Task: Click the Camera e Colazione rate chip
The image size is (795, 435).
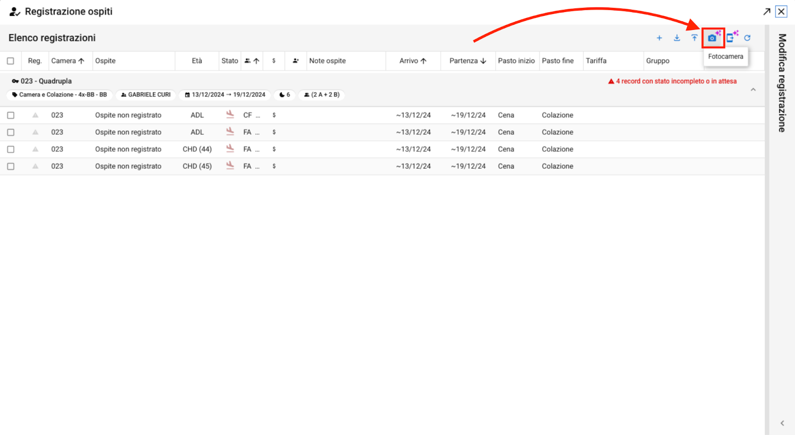Action: pos(60,94)
